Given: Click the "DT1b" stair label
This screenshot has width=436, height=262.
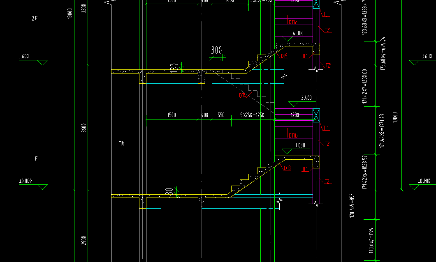Looking at the screenshot, I should coord(293,136).
